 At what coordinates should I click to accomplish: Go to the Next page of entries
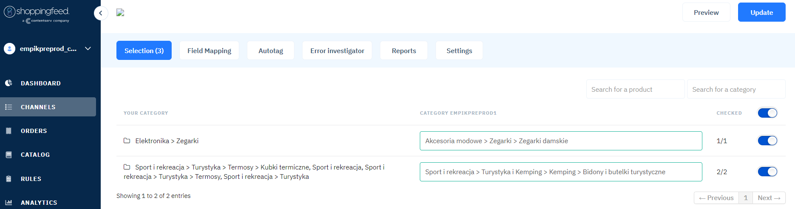point(769,198)
